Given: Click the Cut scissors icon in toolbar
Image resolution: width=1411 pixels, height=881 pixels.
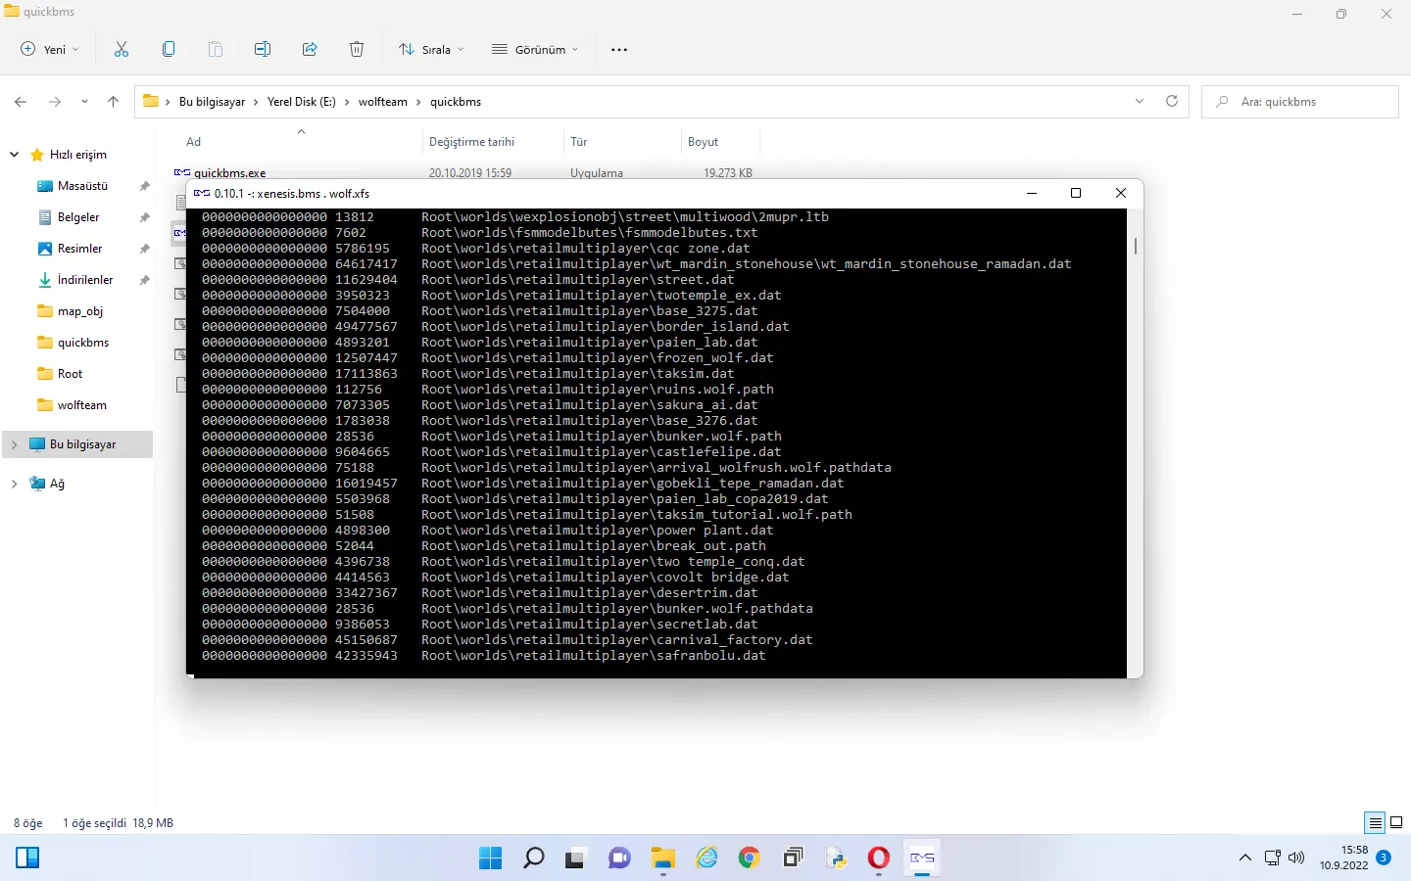Looking at the screenshot, I should [122, 49].
